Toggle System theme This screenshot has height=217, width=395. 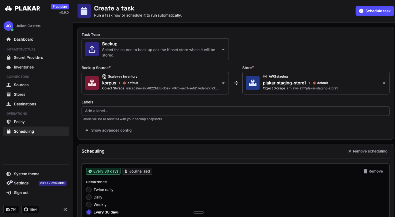pyautogui.click(x=23, y=174)
